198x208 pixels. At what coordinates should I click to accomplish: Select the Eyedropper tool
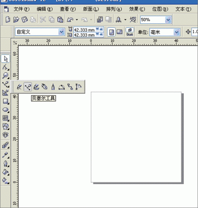[6, 155]
